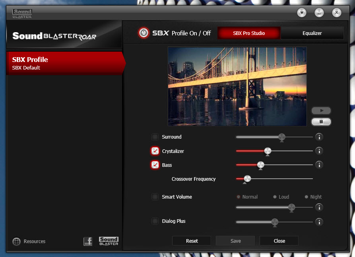Viewport: 355px width, 257px height.
Task: Click the Close button
Action: tap(279, 241)
